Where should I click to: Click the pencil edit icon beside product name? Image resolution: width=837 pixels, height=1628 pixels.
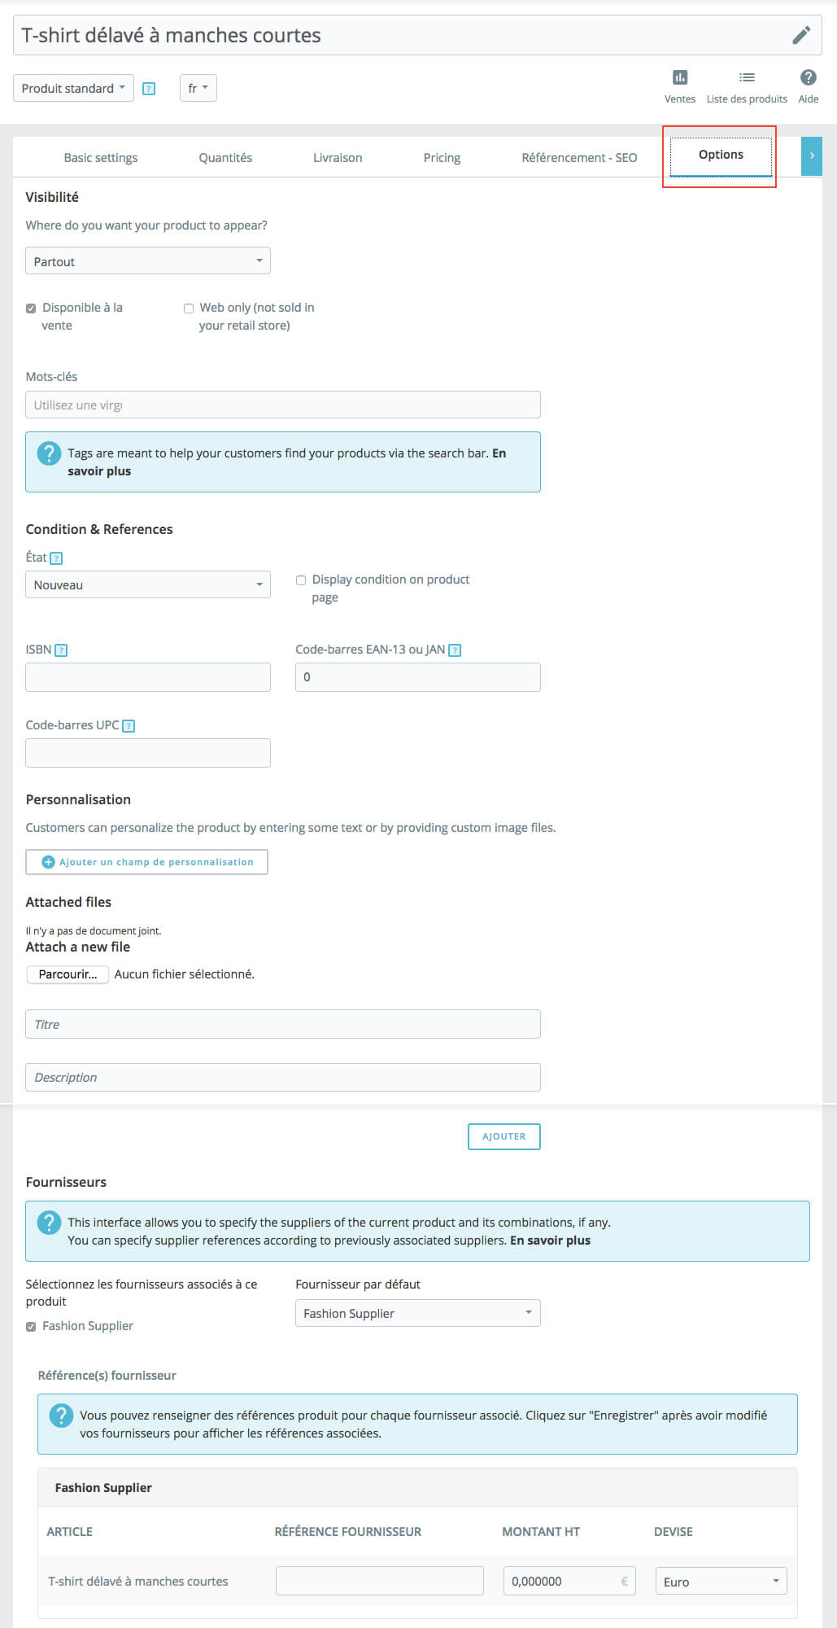[x=801, y=35]
